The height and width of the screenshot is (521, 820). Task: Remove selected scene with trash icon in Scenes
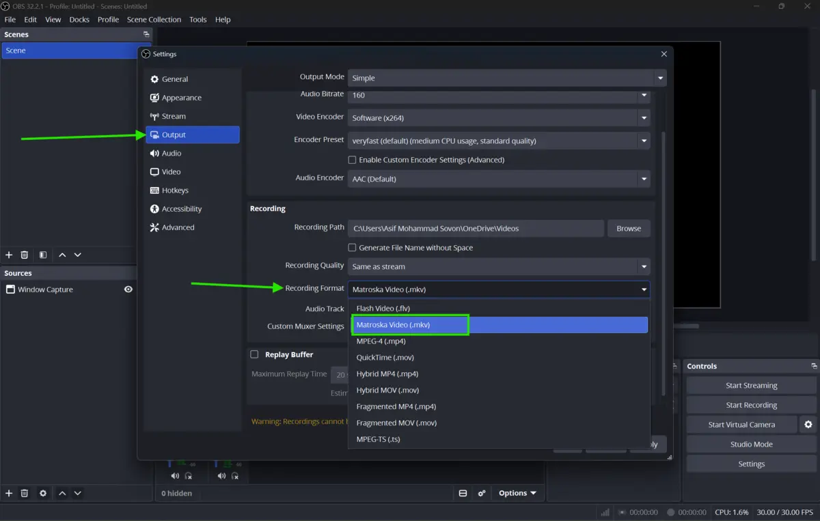coord(25,255)
